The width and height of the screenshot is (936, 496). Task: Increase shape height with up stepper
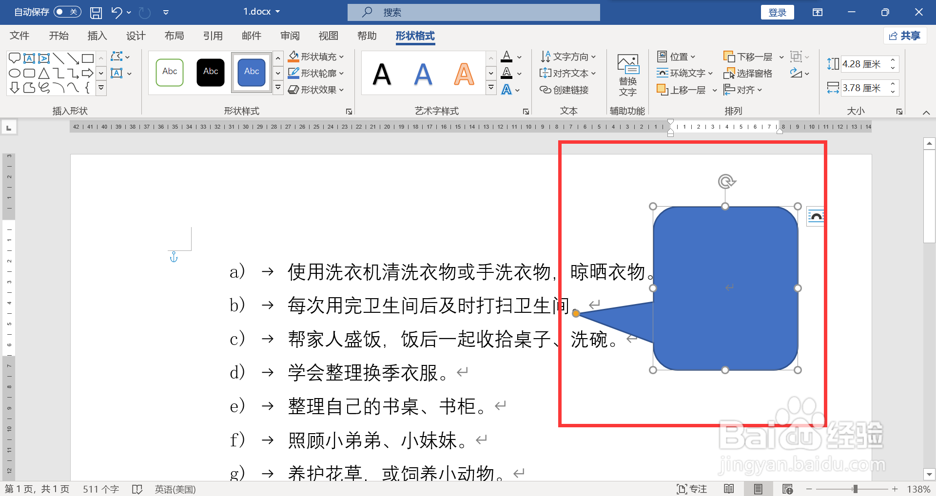pos(893,60)
